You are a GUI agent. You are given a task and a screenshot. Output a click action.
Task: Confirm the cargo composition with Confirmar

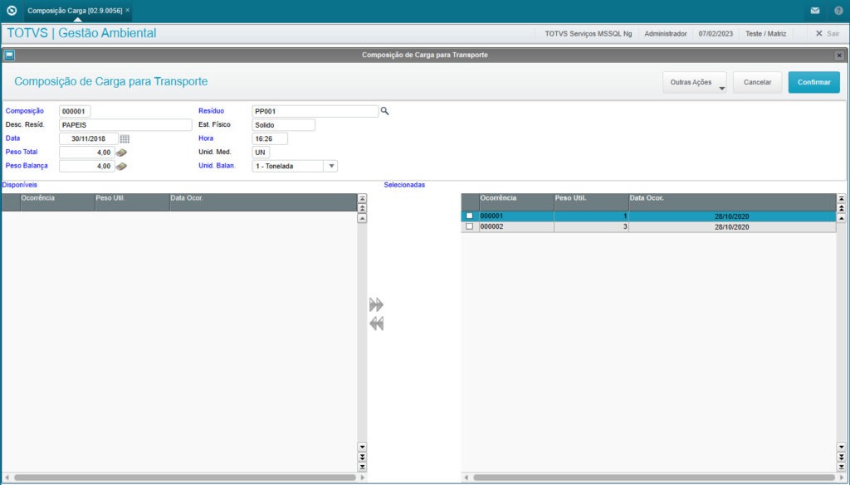coord(814,83)
